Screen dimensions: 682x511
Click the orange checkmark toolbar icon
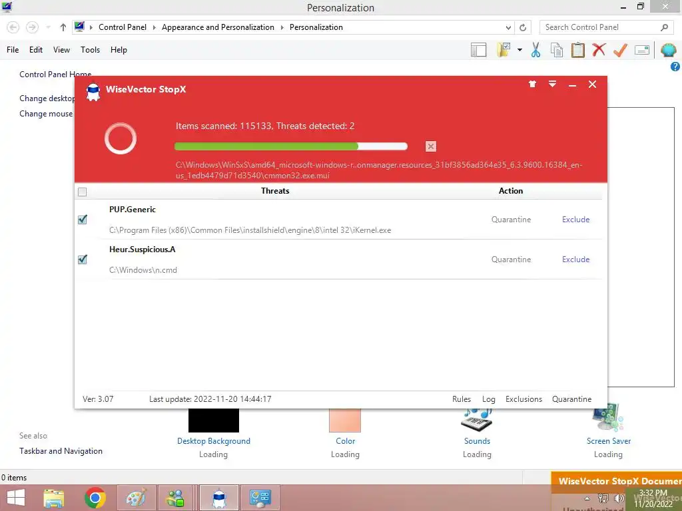(x=620, y=49)
